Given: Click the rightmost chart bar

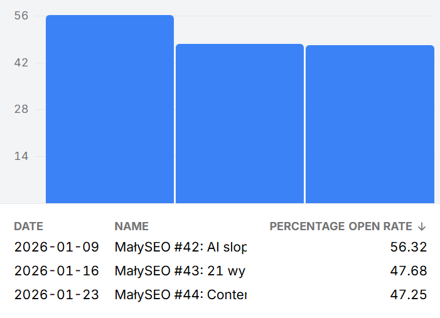Looking at the screenshot, I should [x=370, y=125].
